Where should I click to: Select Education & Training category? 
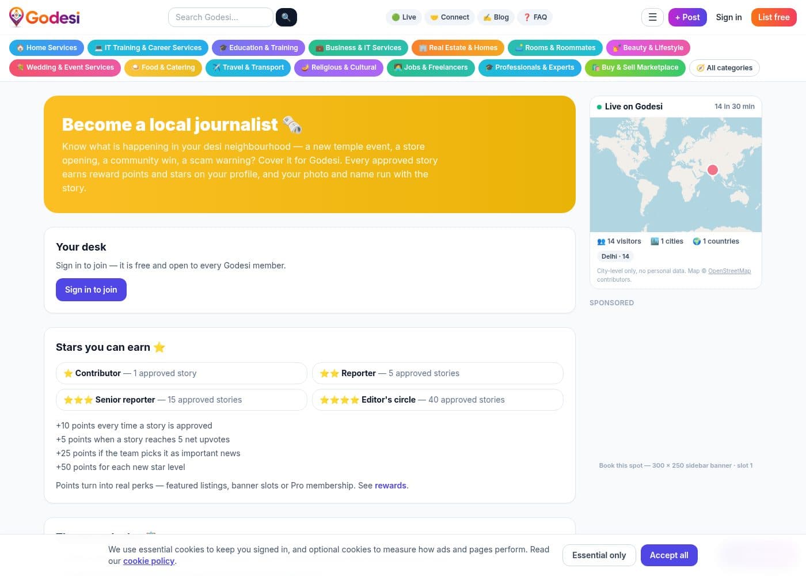(x=258, y=48)
